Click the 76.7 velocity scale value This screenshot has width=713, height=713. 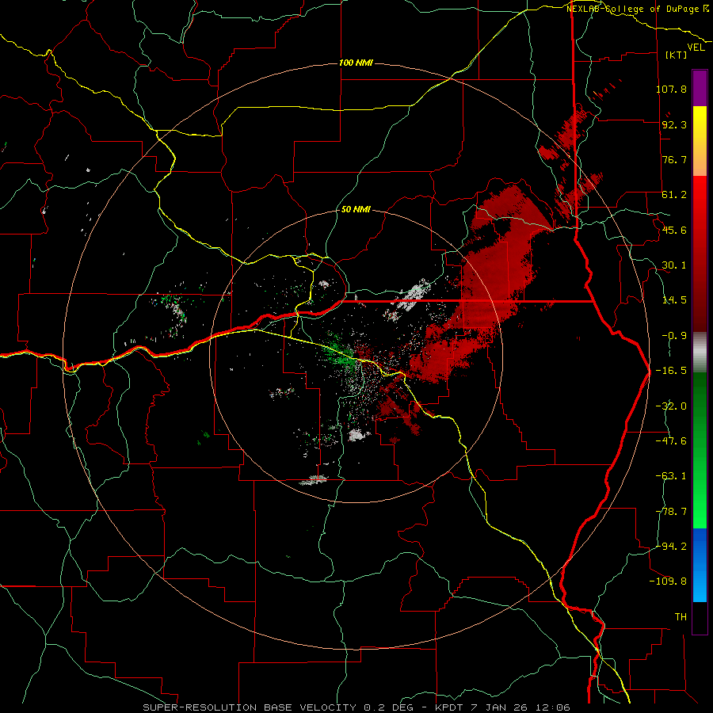674,159
